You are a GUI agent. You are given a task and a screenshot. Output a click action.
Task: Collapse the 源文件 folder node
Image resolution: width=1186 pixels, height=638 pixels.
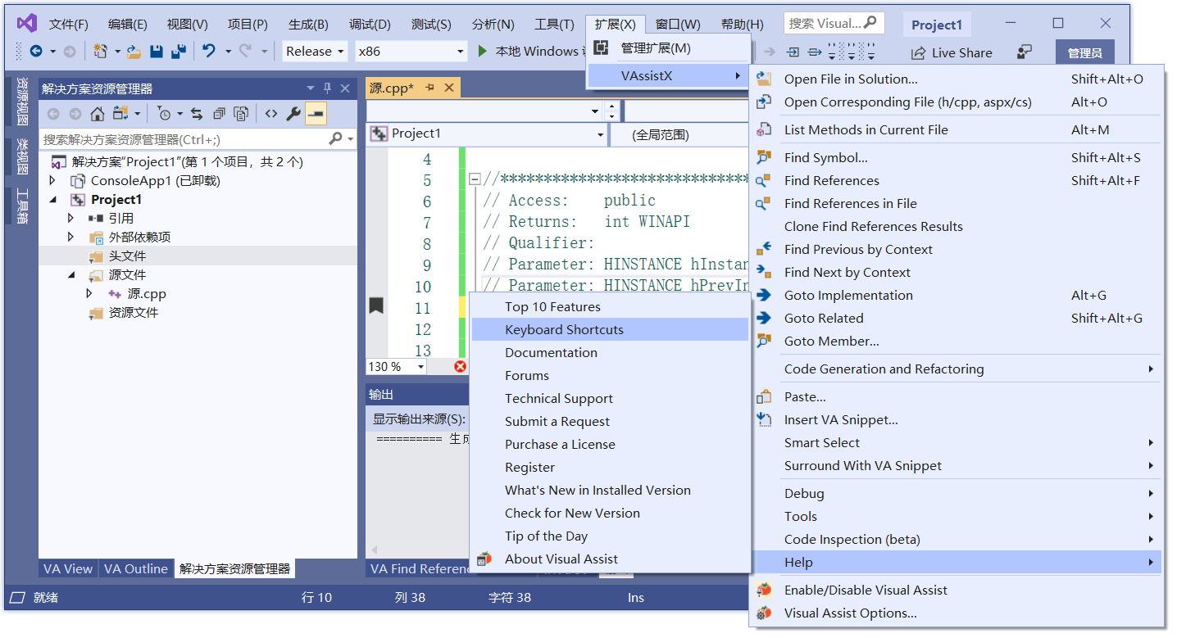[x=70, y=275]
